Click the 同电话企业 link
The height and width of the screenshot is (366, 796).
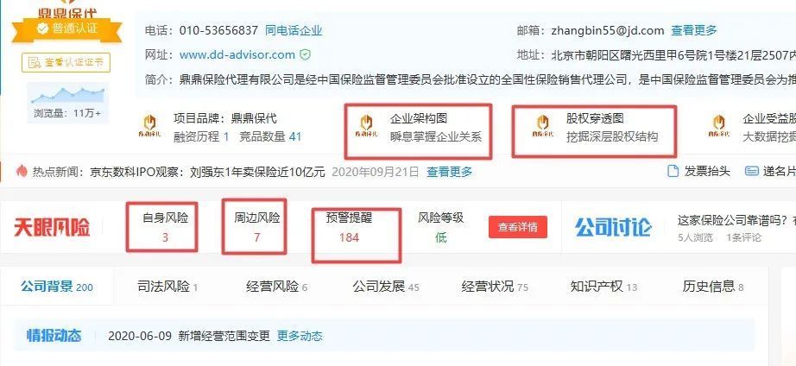pyautogui.click(x=294, y=30)
